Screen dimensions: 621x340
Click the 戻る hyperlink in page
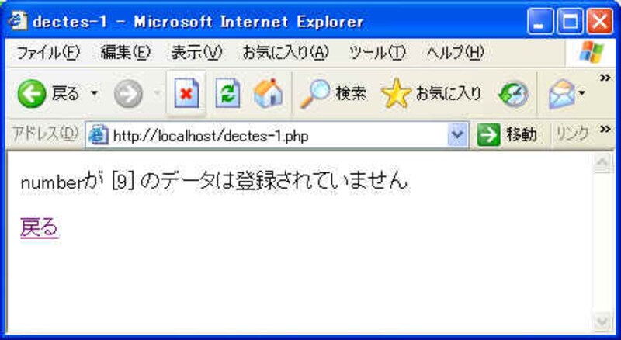click(x=40, y=228)
